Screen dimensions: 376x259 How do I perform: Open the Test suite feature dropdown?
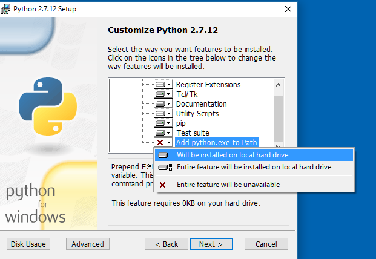(163, 133)
